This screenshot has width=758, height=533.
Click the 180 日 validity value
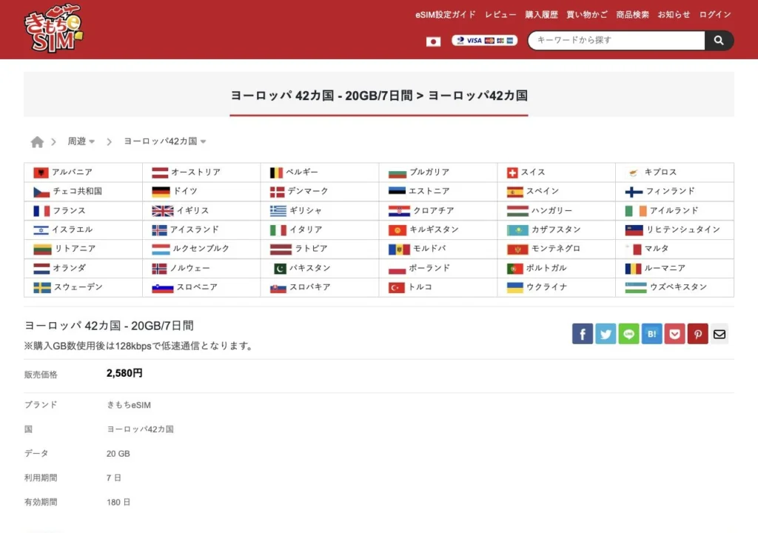118,502
